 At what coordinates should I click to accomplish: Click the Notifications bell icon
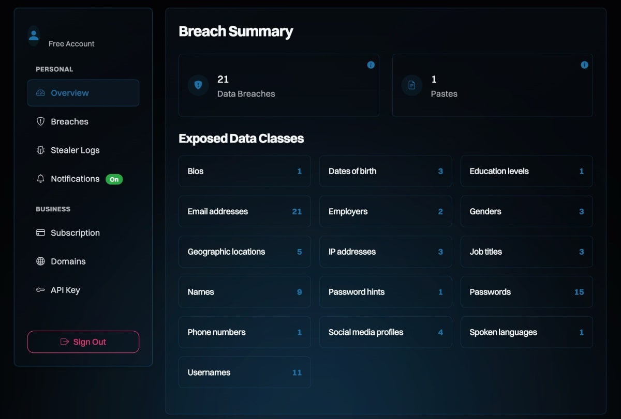click(x=40, y=179)
